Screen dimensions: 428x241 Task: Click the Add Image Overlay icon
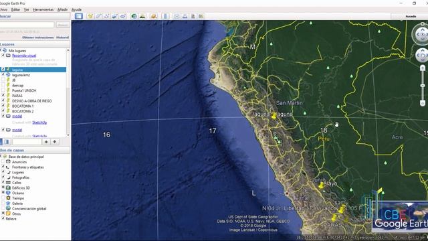pos(114,16)
